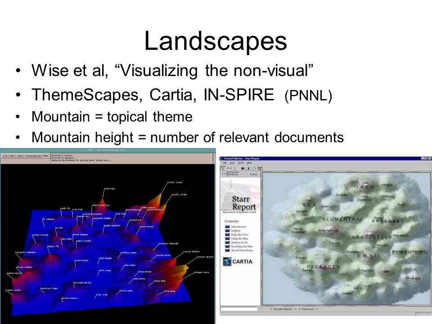Open Edit menu in ThemePublisher window
Image resolution: width=432 pixels, height=324 pixels.
[x=233, y=163]
